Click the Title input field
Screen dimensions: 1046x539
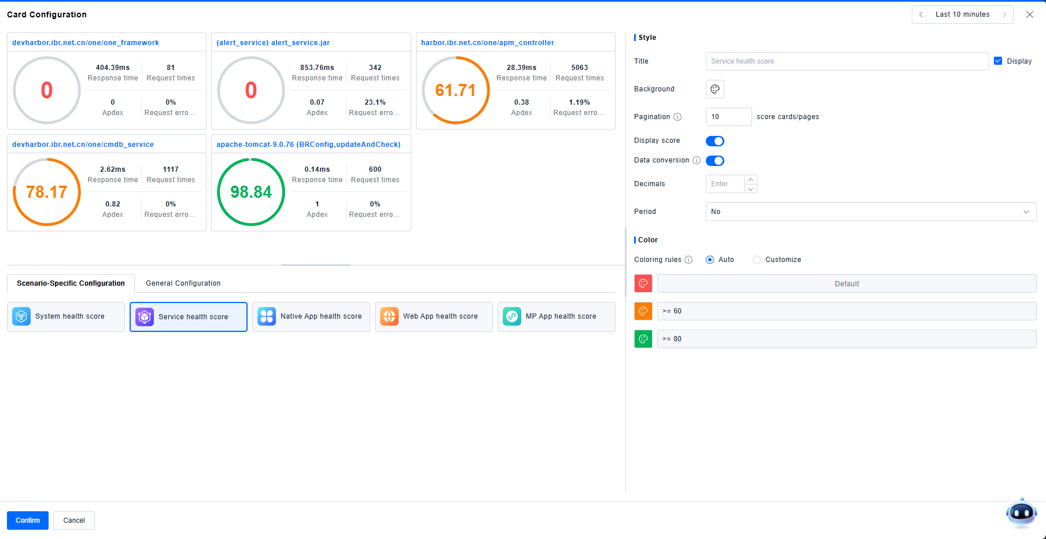847,61
